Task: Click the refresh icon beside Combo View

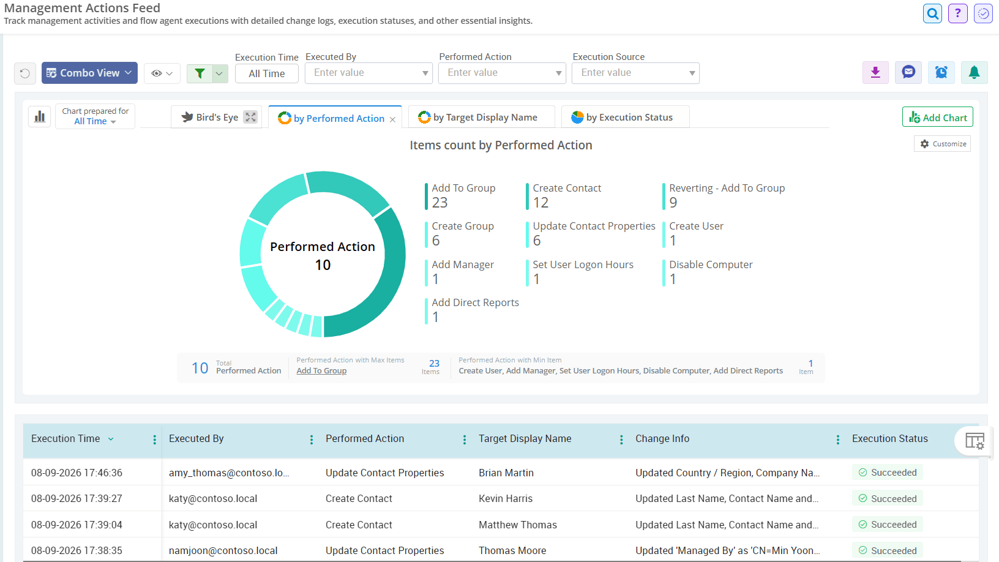Action: 25,73
